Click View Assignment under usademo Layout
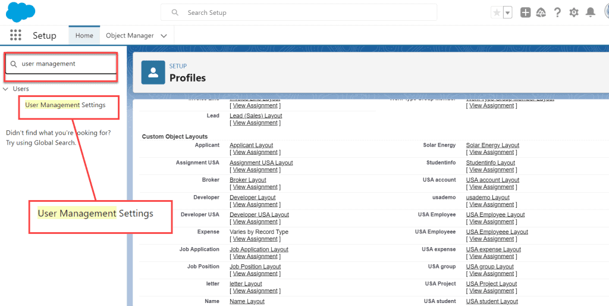Viewport: 609px width, 306px height. click(492, 205)
